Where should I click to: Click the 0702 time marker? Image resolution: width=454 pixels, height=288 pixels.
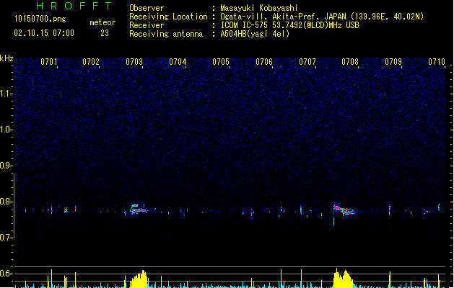coord(91,62)
